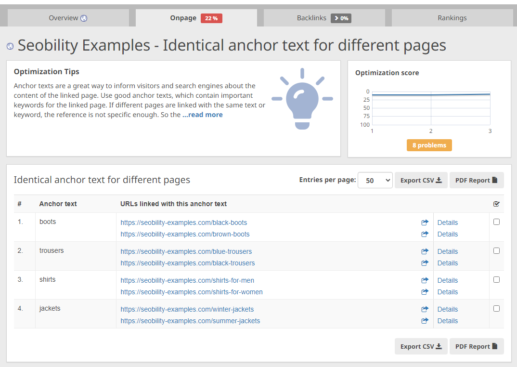Open shirts-for-women using its share icon
This screenshot has width=517, height=367.
(x=425, y=292)
